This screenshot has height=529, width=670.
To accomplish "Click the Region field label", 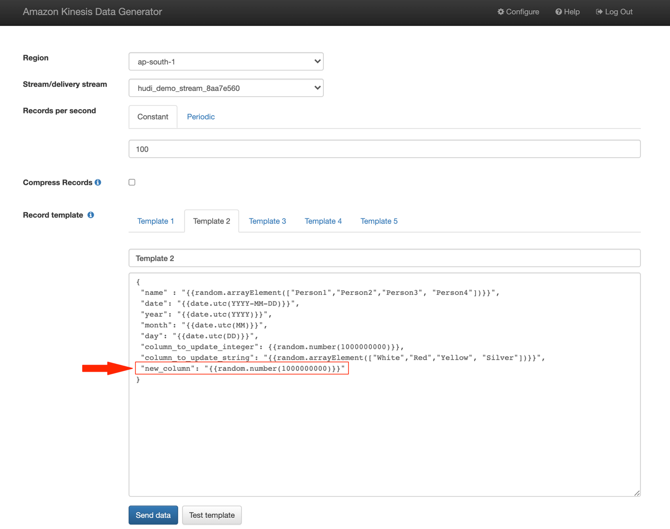I will pyautogui.click(x=36, y=58).
